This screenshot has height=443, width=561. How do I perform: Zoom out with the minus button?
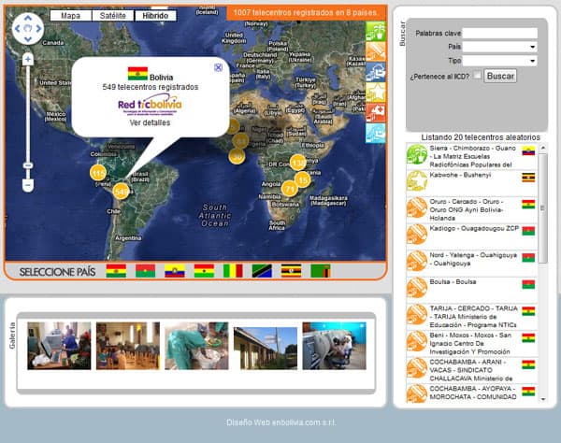(28, 185)
